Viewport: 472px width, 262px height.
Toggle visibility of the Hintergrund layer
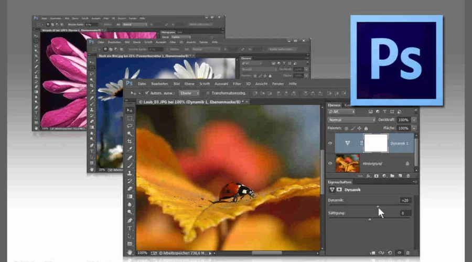[x=330, y=163]
